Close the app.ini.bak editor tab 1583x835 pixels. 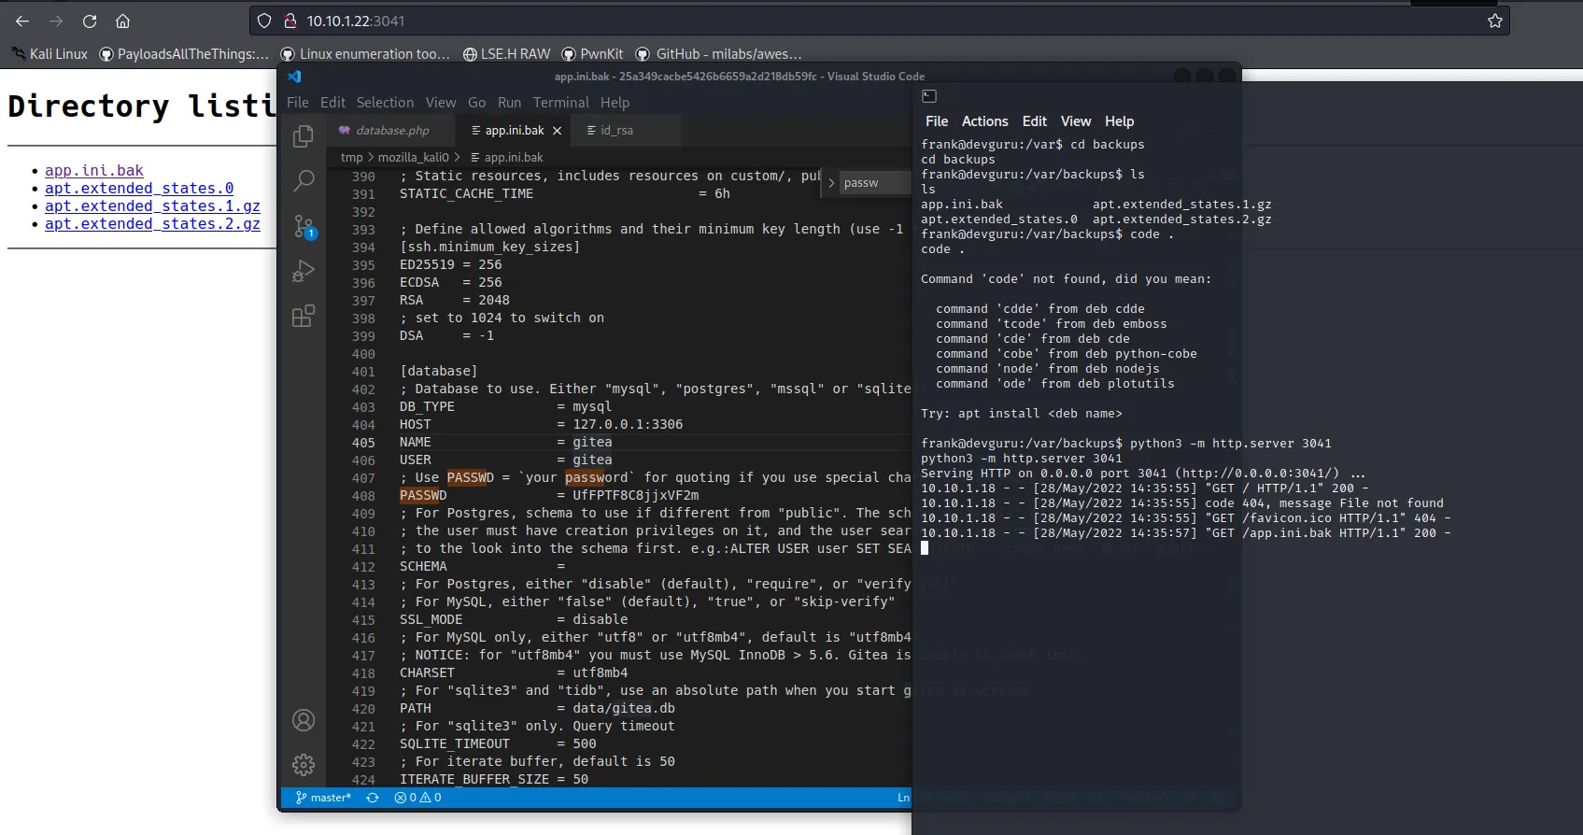click(x=558, y=131)
